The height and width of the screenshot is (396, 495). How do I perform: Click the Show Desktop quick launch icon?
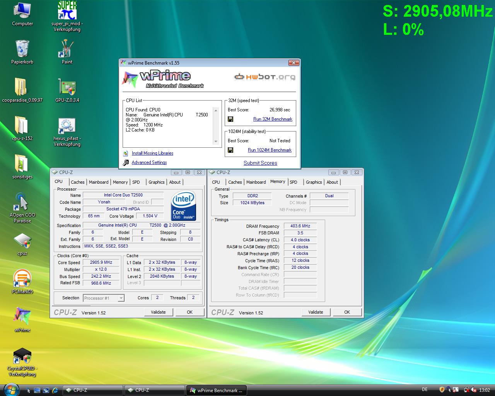click(37, 390)
